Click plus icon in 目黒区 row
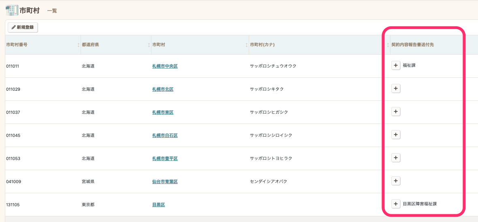The width and height of the screenshot is (478, 222). coord(396,204)
